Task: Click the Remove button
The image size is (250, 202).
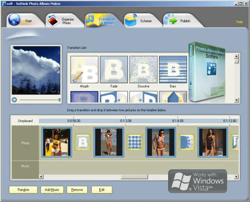Action: click(x=77, y=190)
